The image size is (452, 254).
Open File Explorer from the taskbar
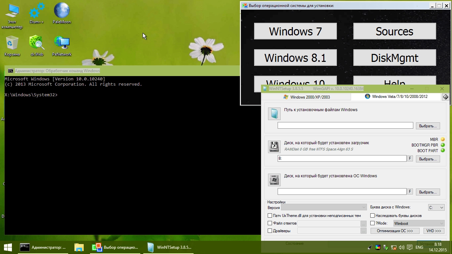click(x=79, y=247)
